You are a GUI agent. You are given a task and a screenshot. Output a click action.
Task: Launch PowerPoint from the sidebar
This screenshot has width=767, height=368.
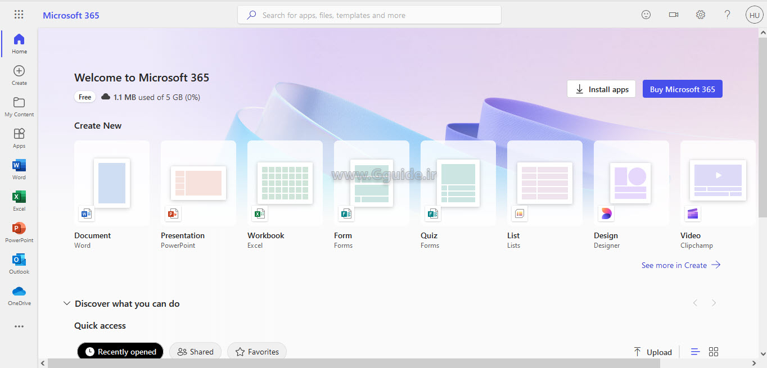pyautogui.click(x=19, y=232)
